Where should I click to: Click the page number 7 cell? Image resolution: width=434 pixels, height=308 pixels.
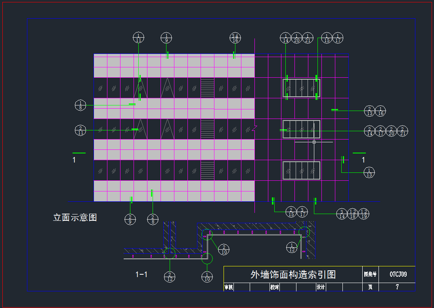(397, 287)
